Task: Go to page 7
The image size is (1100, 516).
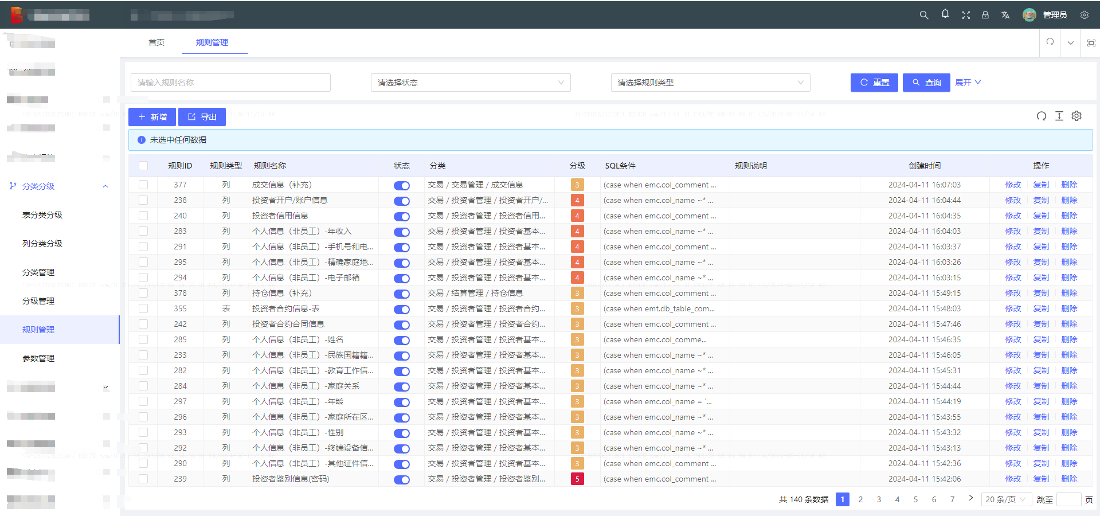Action: [x=952, y=499]
